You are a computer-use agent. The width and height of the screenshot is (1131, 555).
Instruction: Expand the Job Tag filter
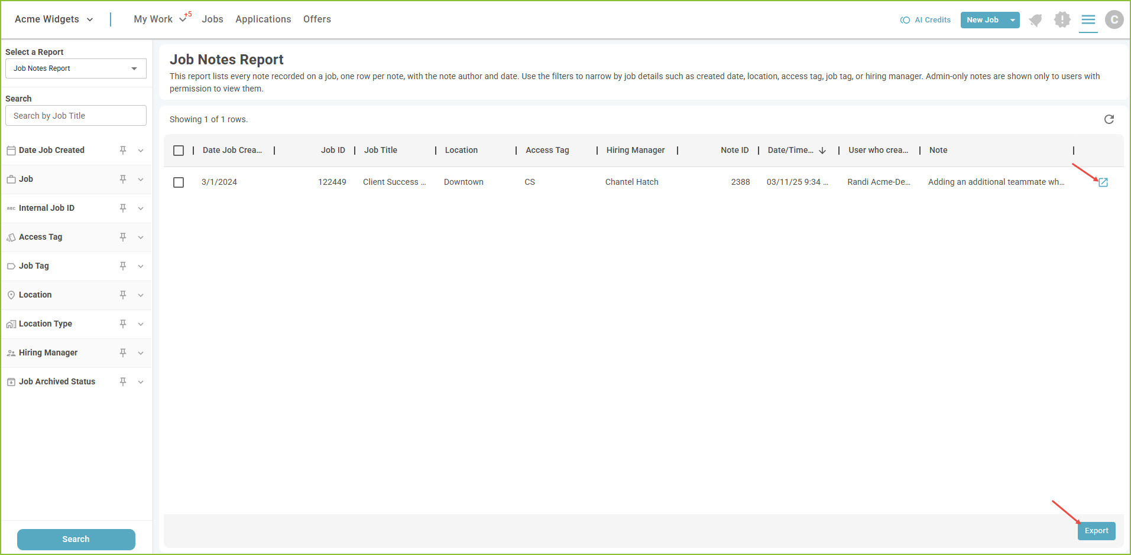click(141, 266)
